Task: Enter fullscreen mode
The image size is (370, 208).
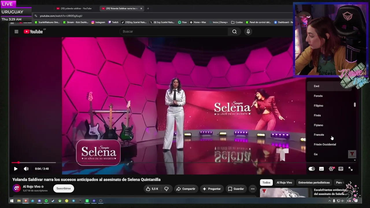Action: [350, 169]
